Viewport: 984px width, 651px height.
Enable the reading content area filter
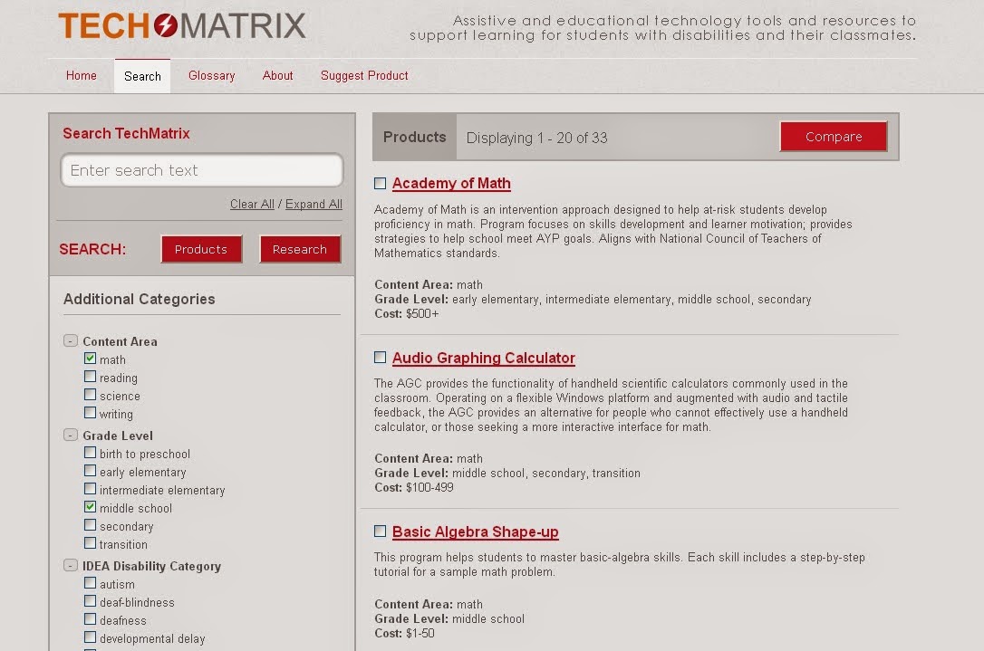click(x=90, y=377)
